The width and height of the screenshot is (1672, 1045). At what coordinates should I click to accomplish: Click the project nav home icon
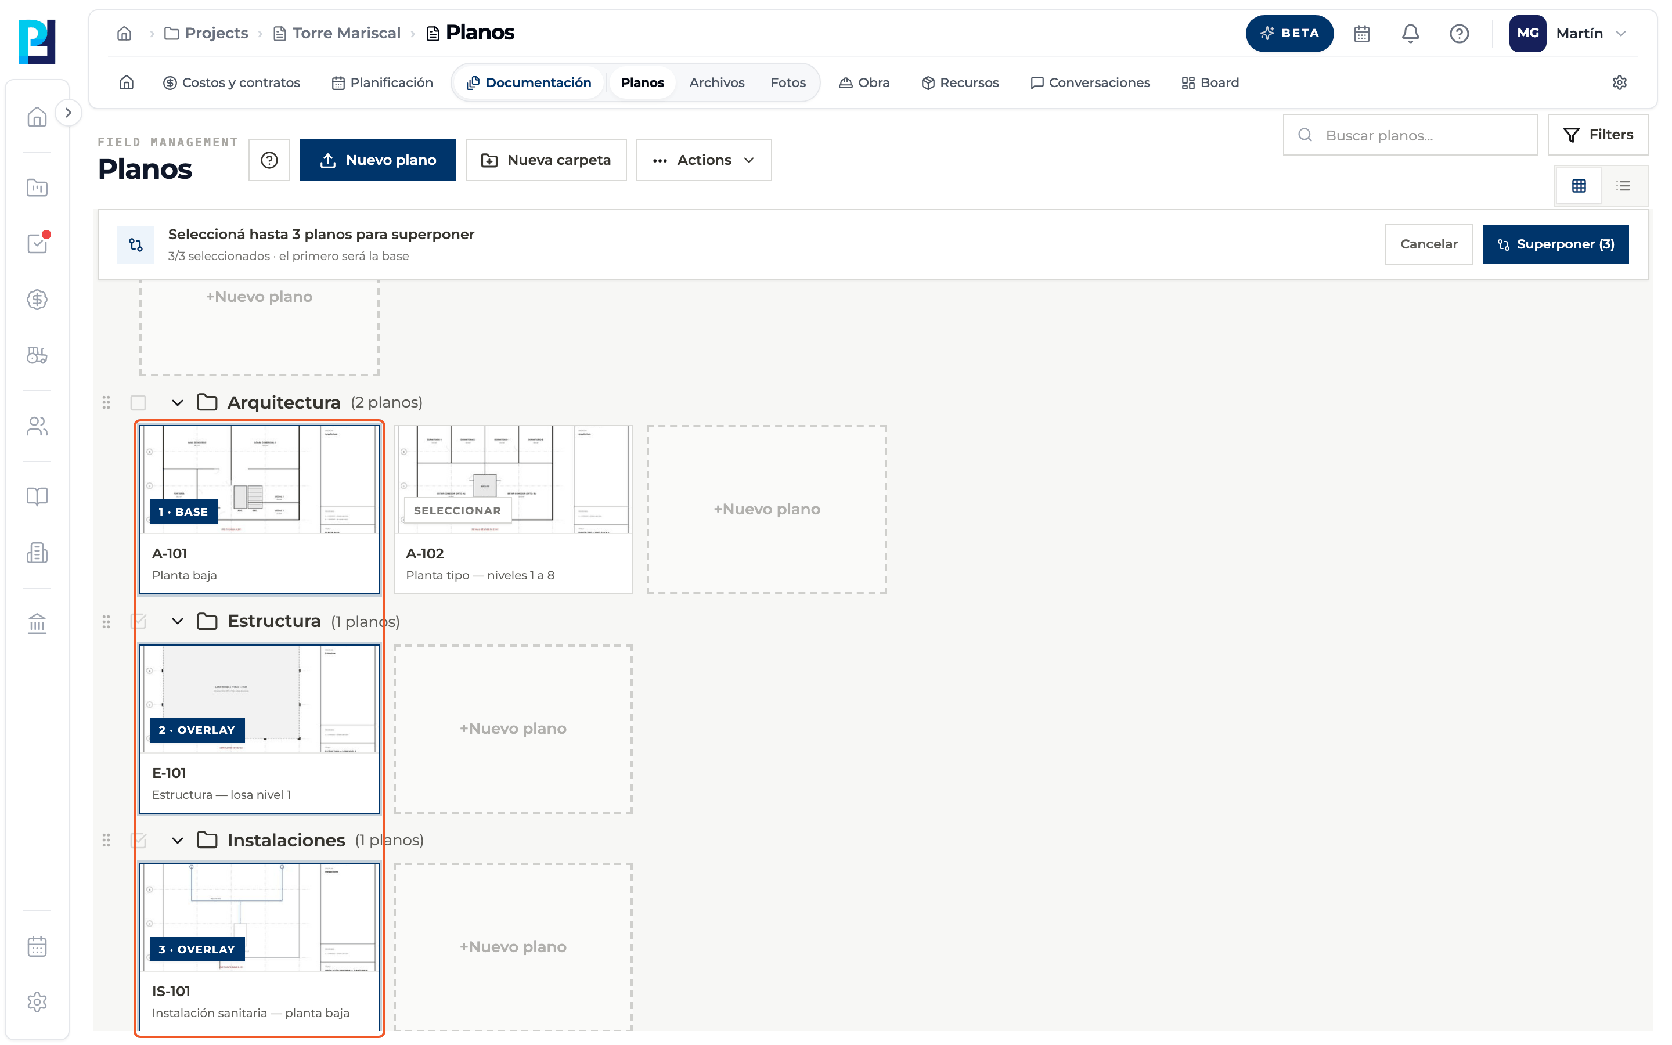[127, 82]
